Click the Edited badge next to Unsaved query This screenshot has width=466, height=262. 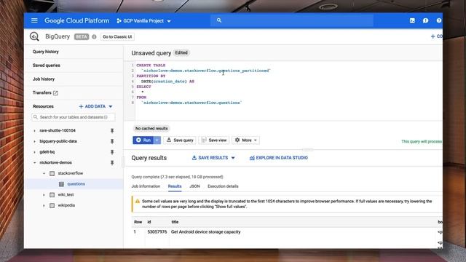tap(181, 52)
